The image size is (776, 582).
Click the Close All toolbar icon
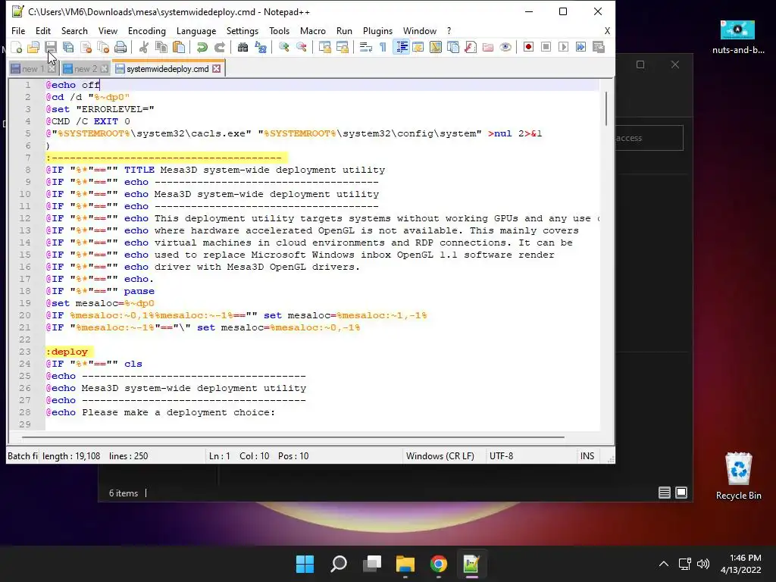(103, 47)
